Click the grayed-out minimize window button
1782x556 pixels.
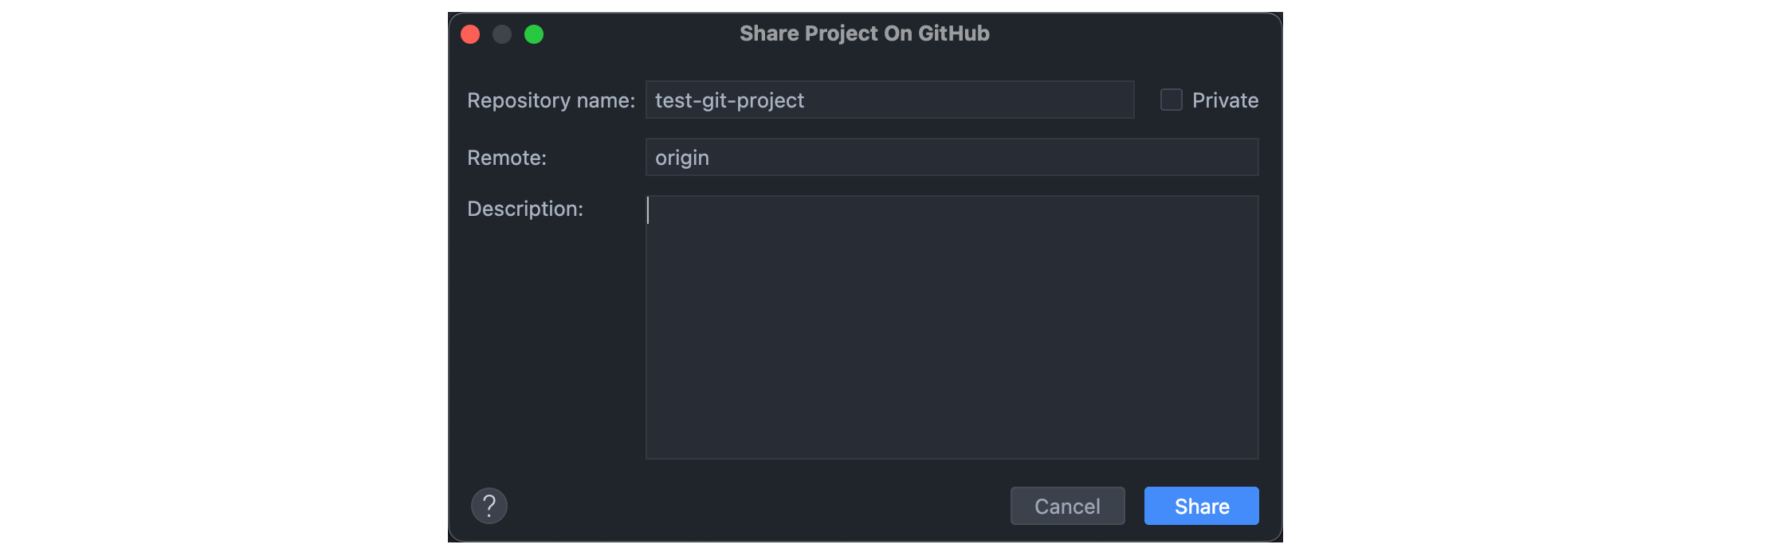[502, 34]
